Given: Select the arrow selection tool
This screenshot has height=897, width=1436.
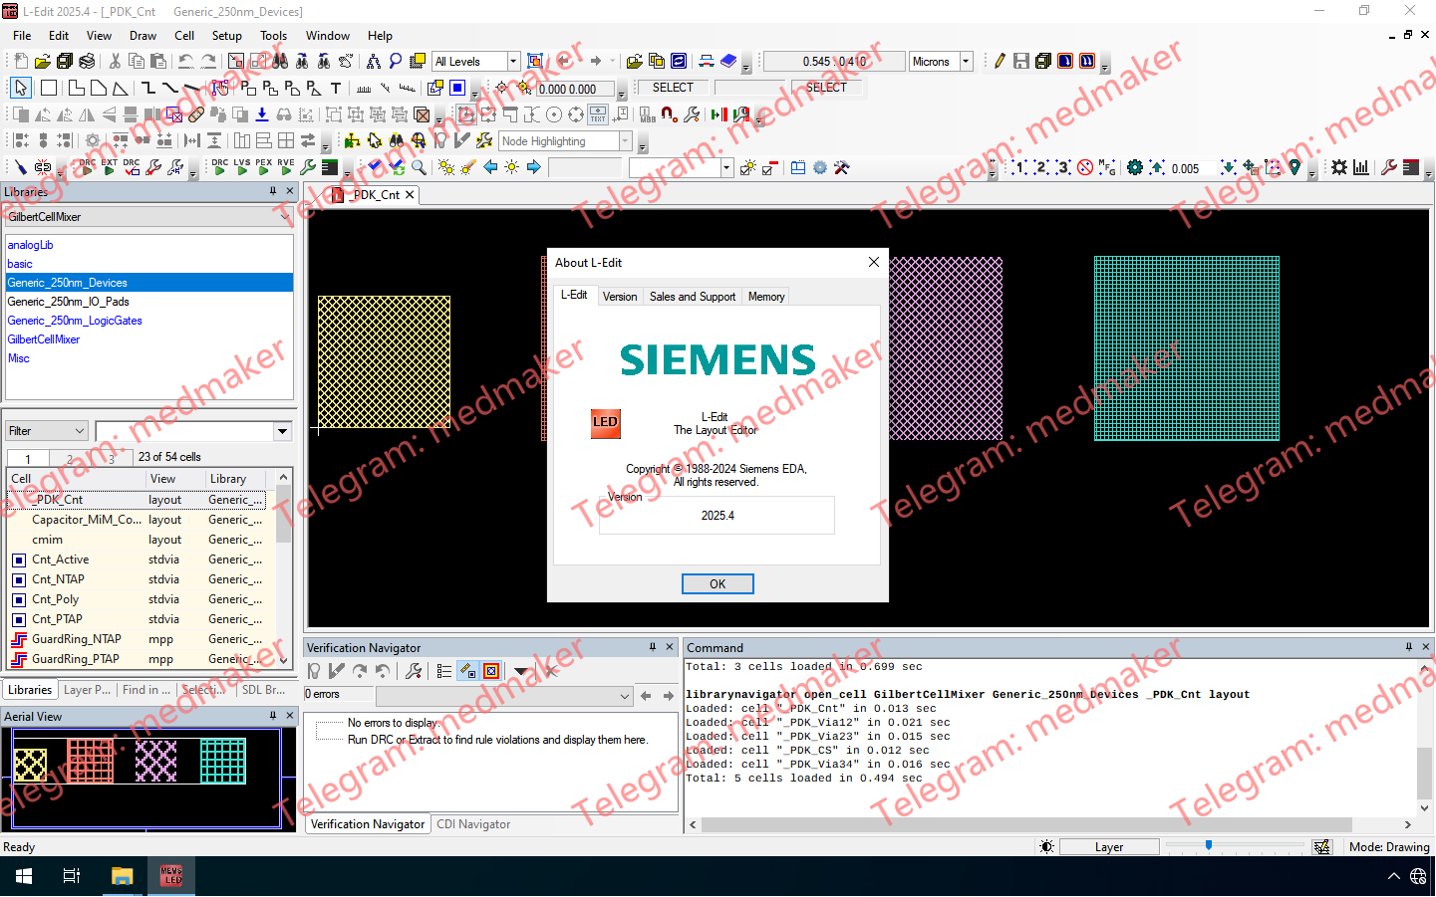Looking at the screenshot, I should tap(20, 89).
